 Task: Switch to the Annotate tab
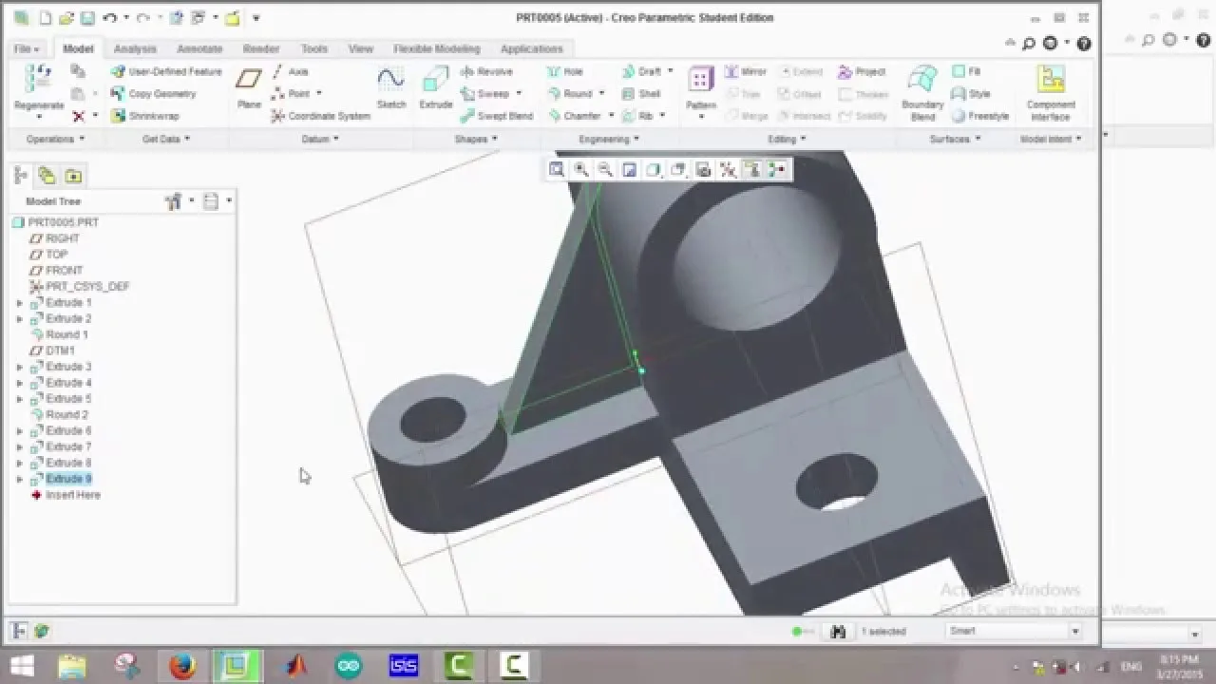click(199, 48)
